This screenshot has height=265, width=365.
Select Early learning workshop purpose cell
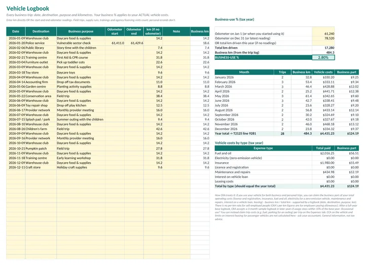pyautogui.click(x=81, y=158)
